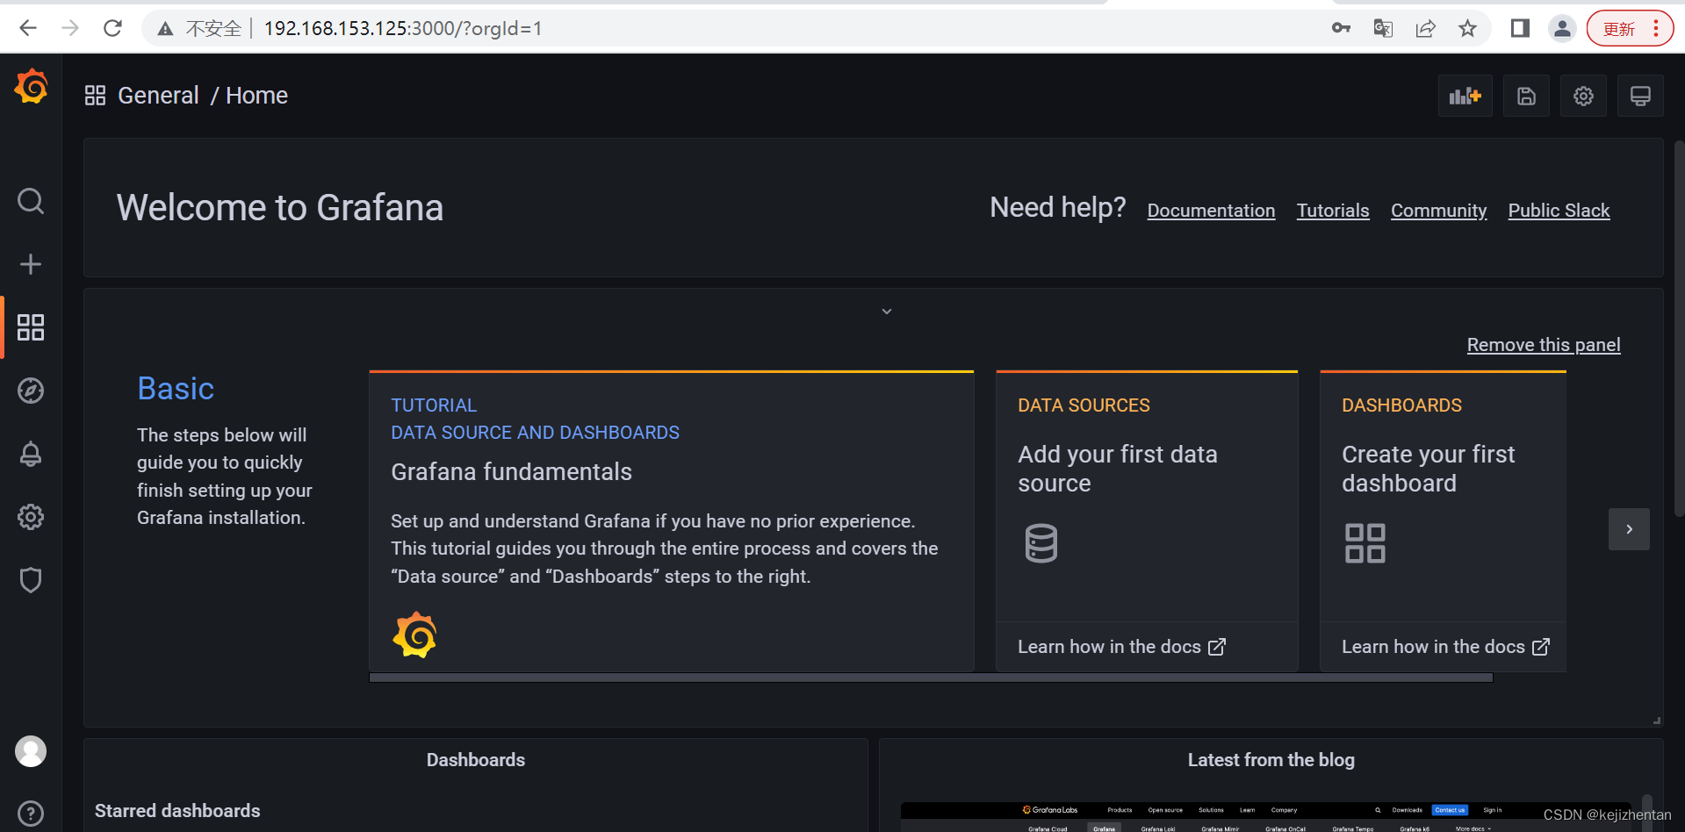Click the dashboard grid icon beside General
The height and width of the screenshot is (832, 1685).
(95, 96)
